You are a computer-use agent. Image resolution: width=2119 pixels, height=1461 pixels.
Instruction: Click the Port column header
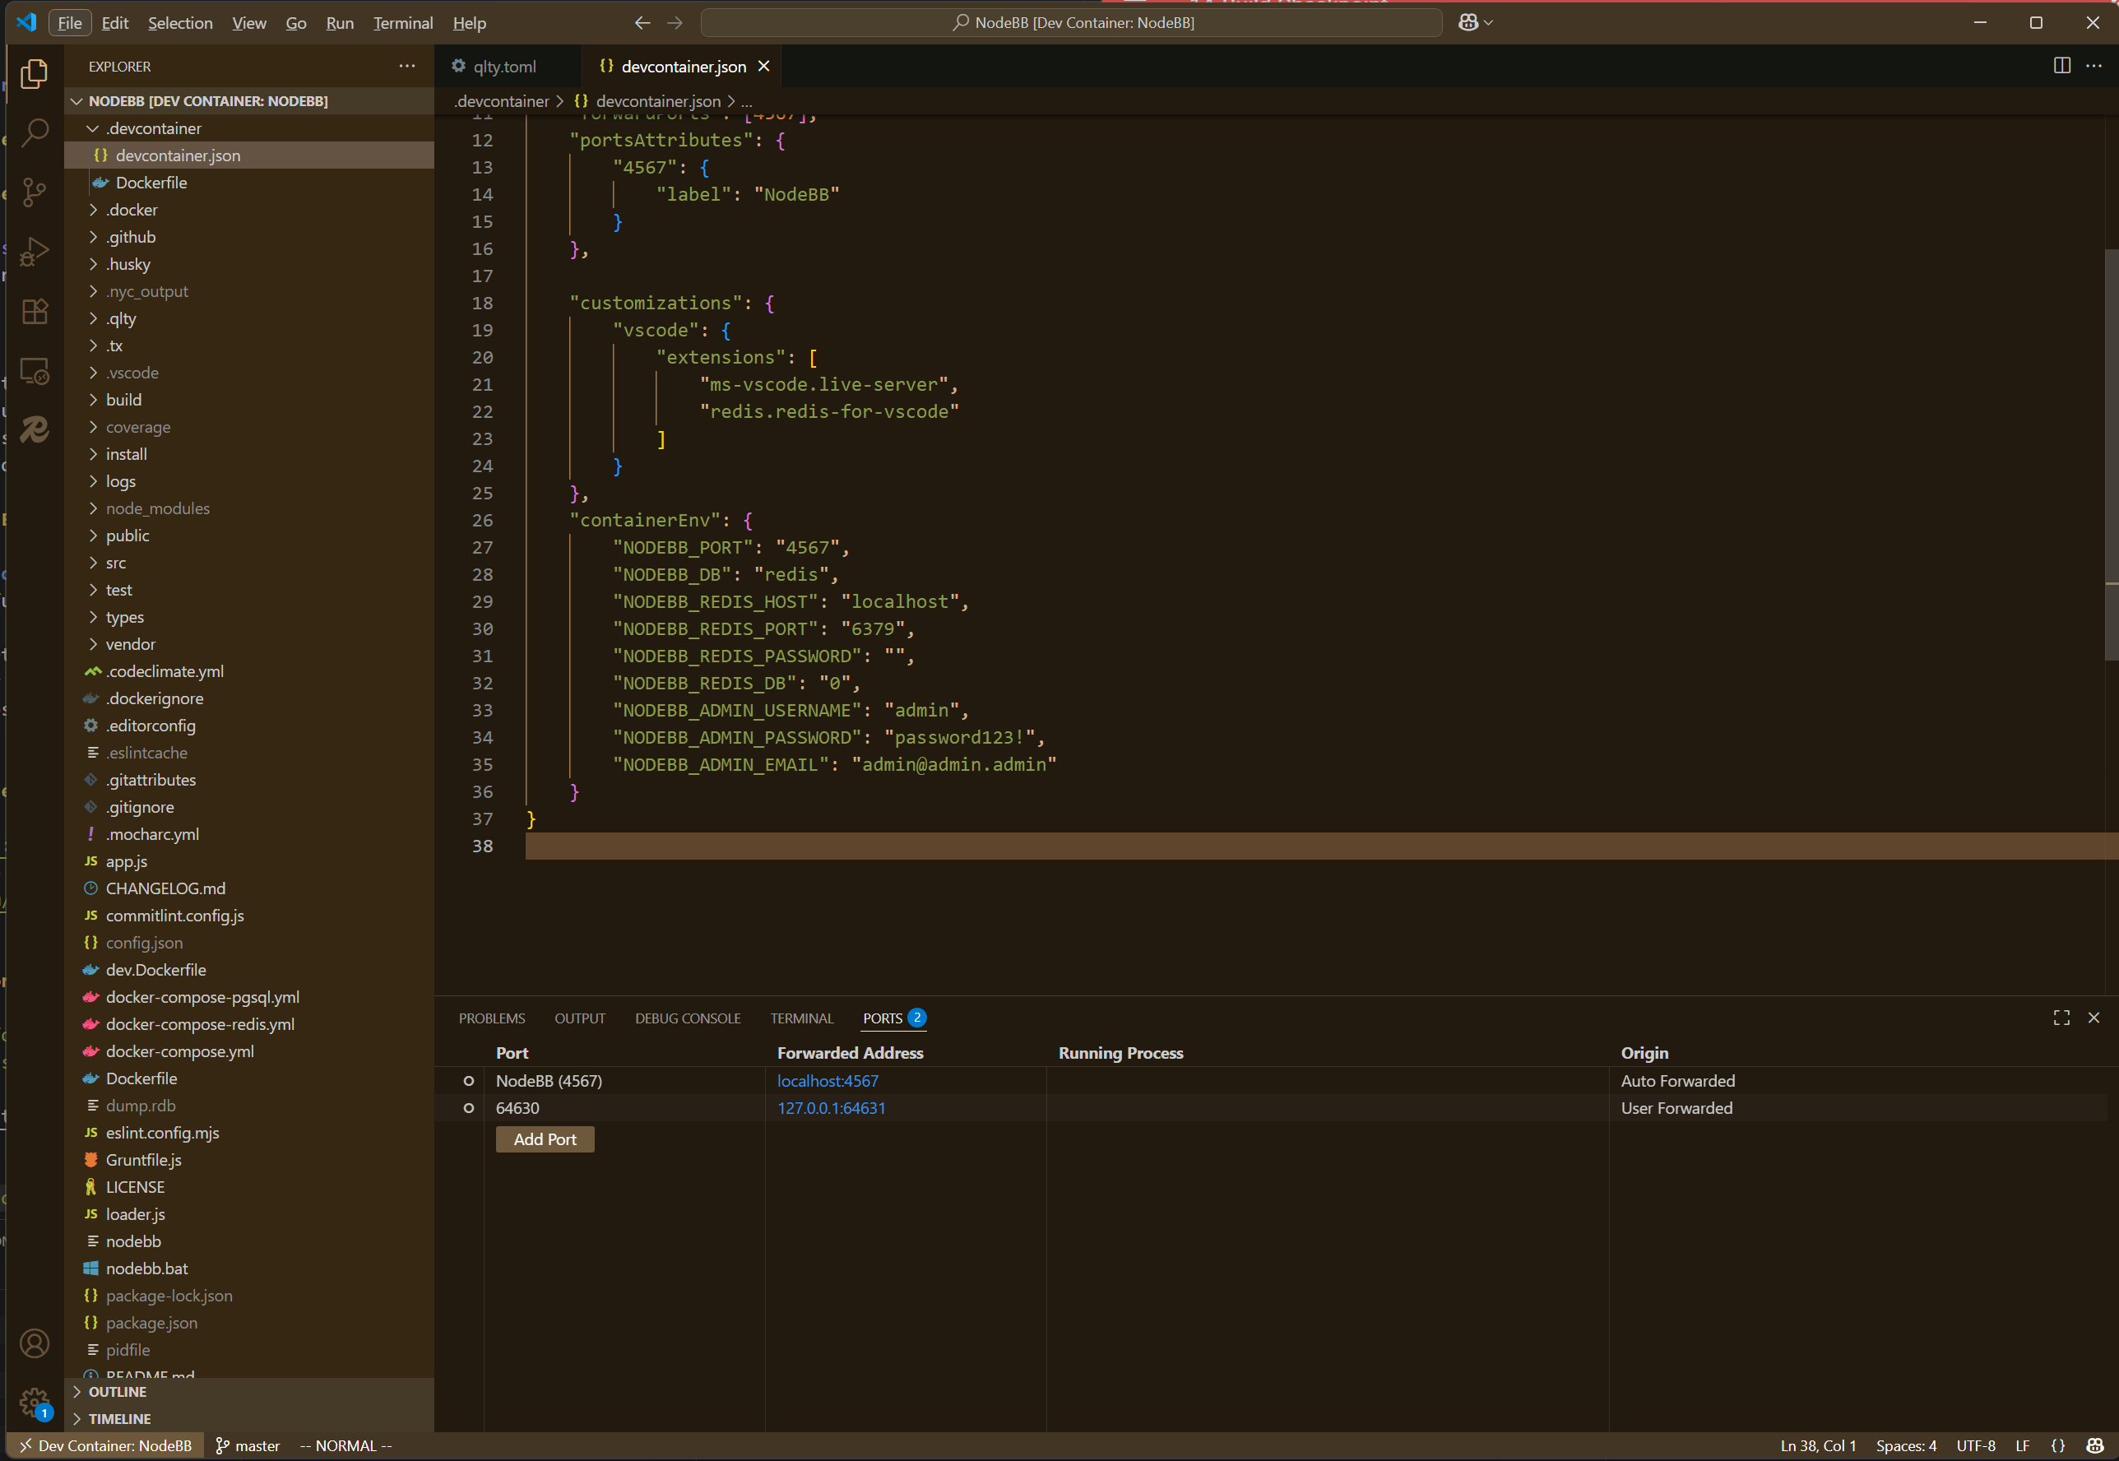point(512,1054)
